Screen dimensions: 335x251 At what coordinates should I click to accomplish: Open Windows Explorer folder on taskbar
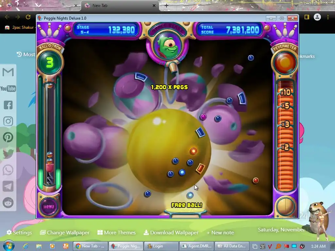(x=39, y=246)
